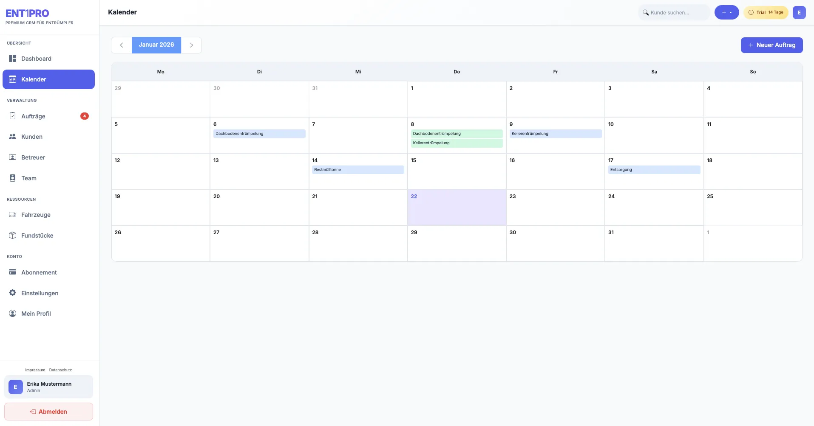The image size is (814, 426).
Task: Open the Kalender via its calendar icon
Action: [12, 79]
